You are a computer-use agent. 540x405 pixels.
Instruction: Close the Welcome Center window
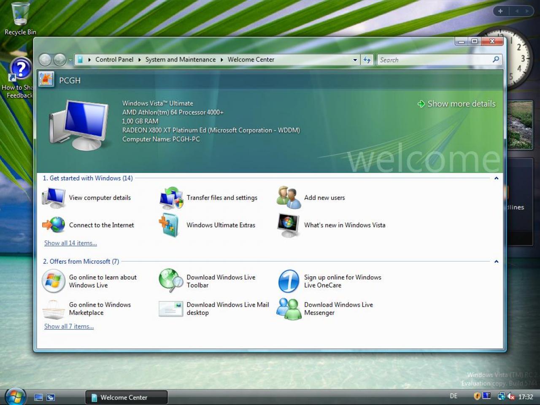pyautogui.click(x=492, y=41)
